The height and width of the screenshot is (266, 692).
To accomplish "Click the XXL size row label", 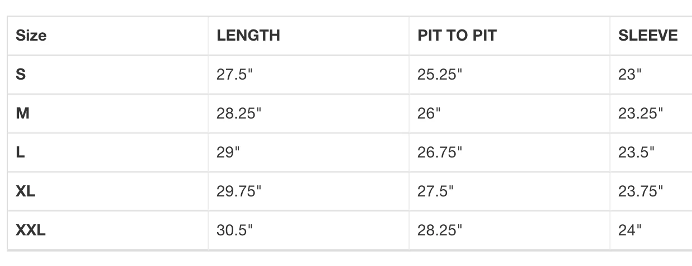I will point(31,230).
